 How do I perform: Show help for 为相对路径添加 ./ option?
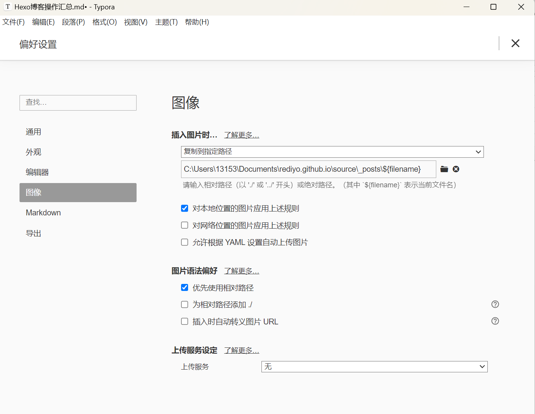(x=495, y=304)
